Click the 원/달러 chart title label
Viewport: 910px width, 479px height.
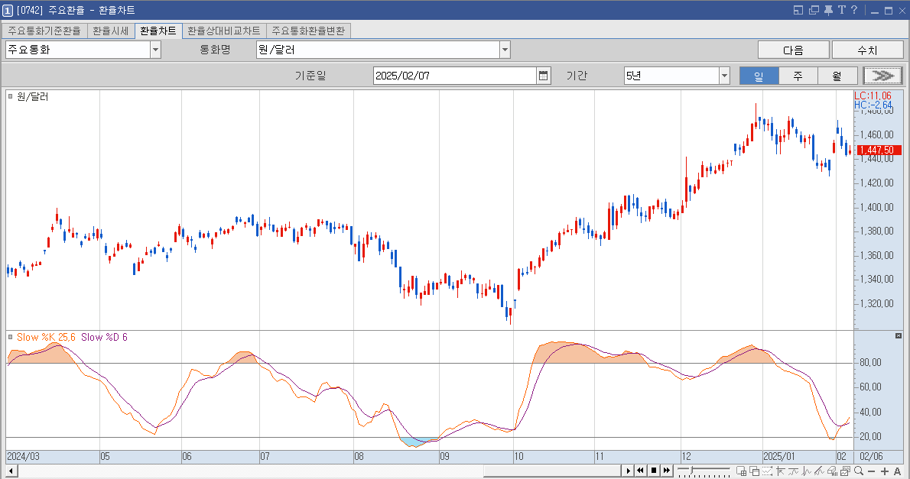coord(32,96)
